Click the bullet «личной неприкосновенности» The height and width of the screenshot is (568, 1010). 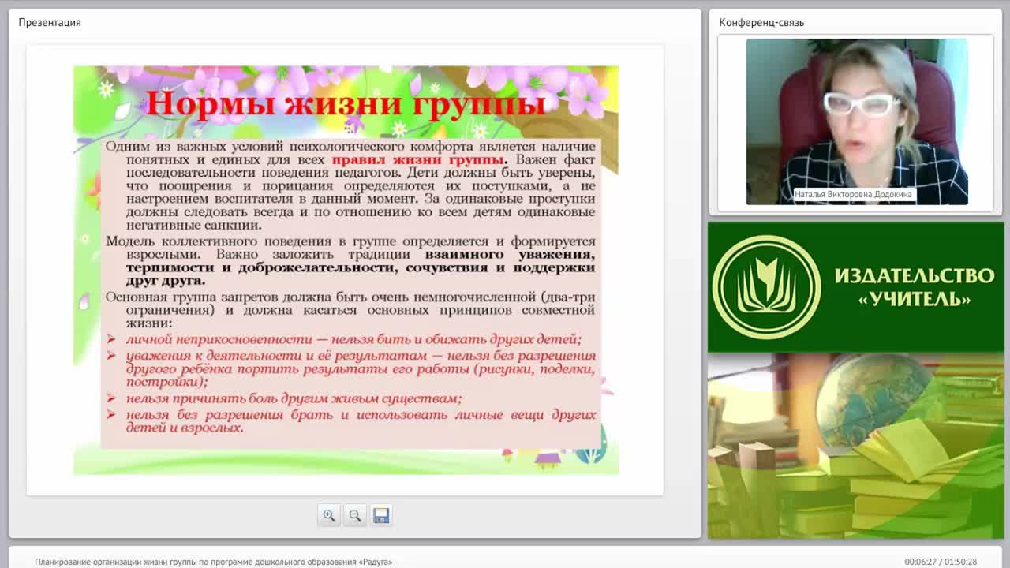click(353, 339)
